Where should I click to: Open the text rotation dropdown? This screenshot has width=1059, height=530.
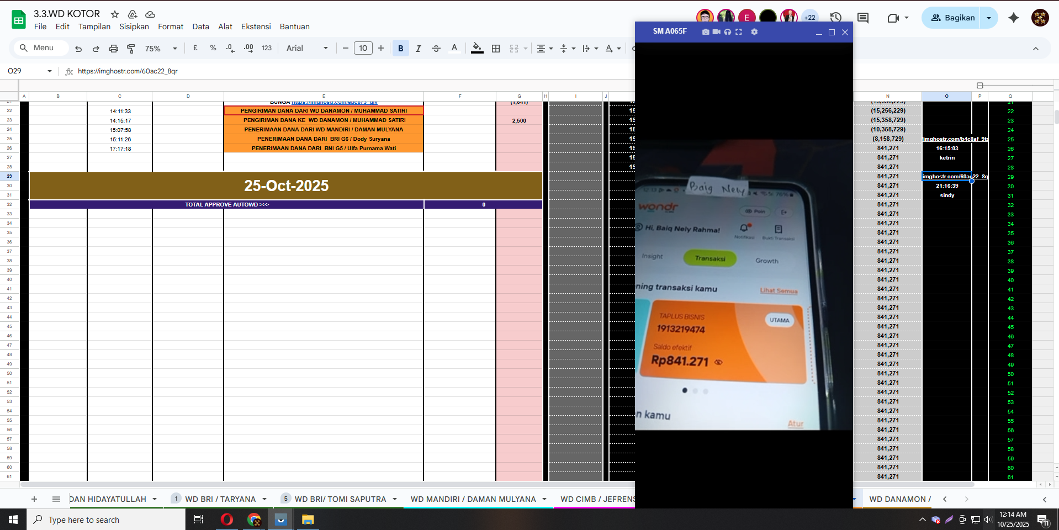pos(613,49)
